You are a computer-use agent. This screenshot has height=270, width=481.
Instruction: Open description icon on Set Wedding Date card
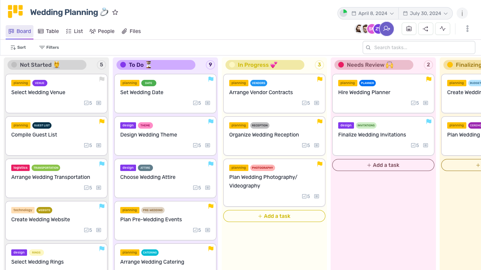(207, 103)
